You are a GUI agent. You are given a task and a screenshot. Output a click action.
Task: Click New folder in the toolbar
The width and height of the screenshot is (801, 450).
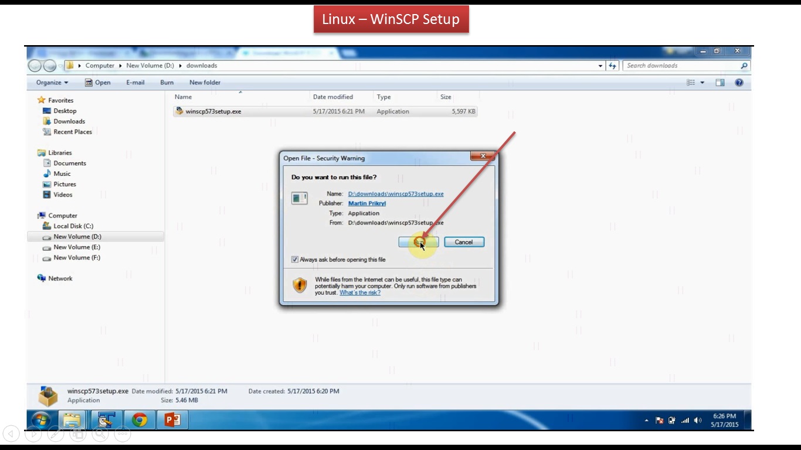coord(205,83)
